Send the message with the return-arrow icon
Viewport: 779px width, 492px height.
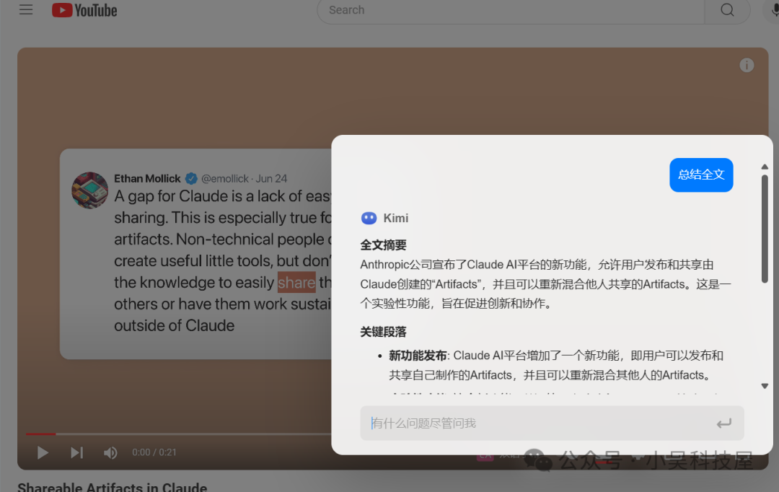pos(724,423)
